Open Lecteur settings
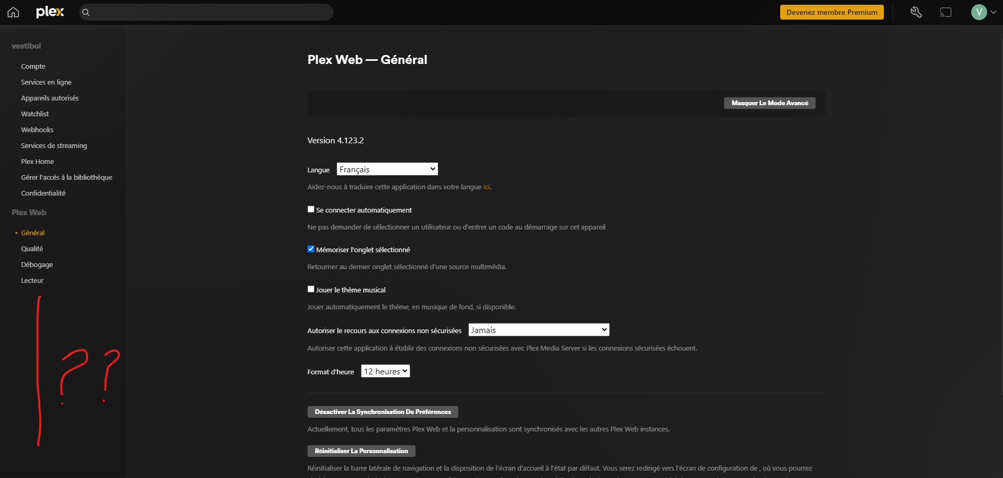Screen dimensions: 1003x478 coord(32,280)
